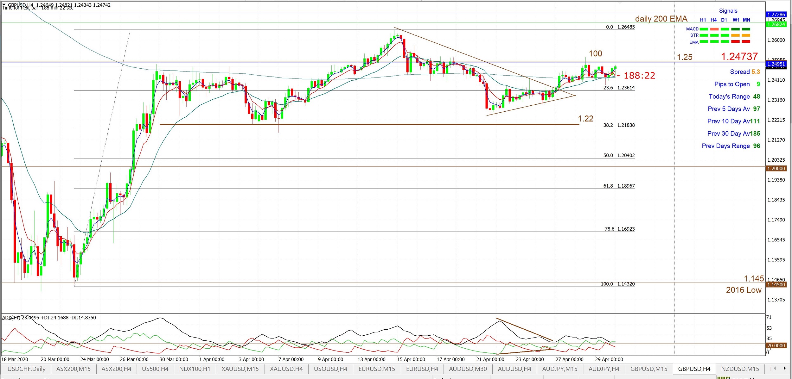Select the 38.2 Fibonacci level label 1.21838
The height and width of the screenshot is (379, 792).
click(619, 125)
